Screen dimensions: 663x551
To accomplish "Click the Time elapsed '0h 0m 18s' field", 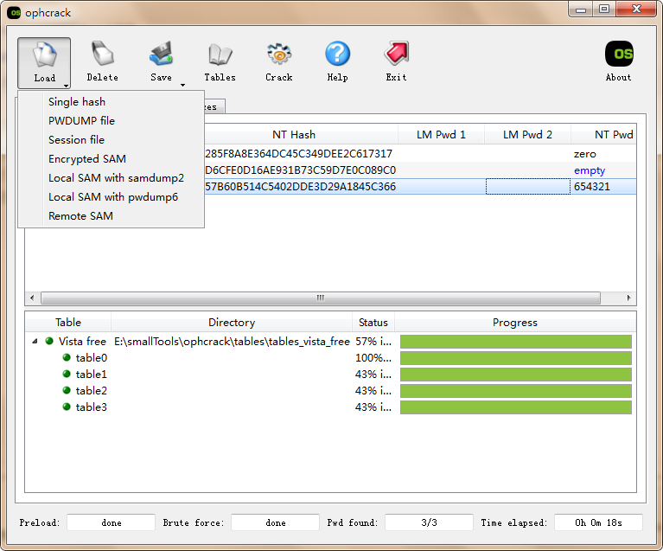I will click(598, 522).
